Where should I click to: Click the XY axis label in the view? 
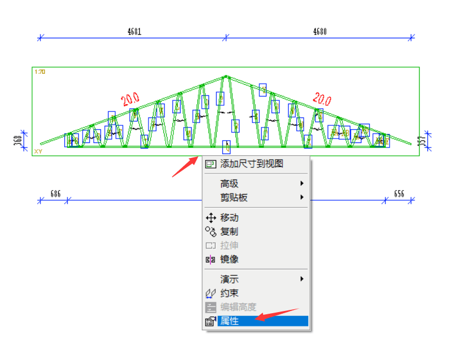[38, 151]
